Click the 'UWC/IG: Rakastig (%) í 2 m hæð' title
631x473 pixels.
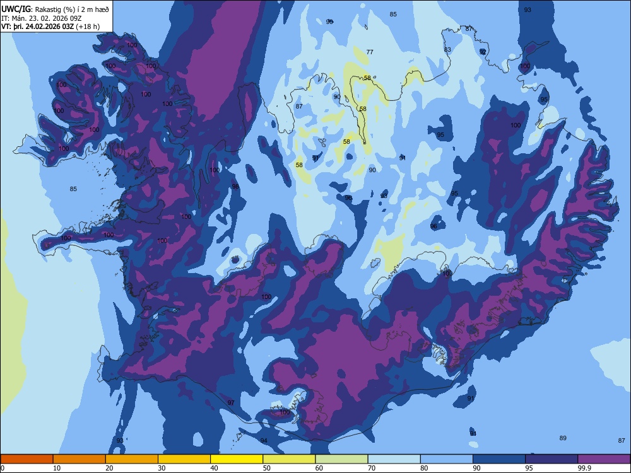click(55, 9)
